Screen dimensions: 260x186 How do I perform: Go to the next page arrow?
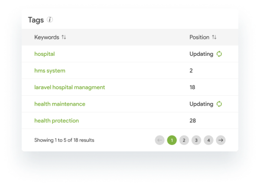(221, 140)
